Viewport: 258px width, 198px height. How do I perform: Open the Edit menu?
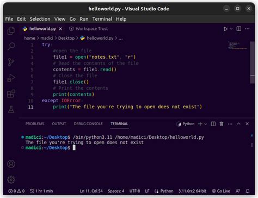[21, 19]
